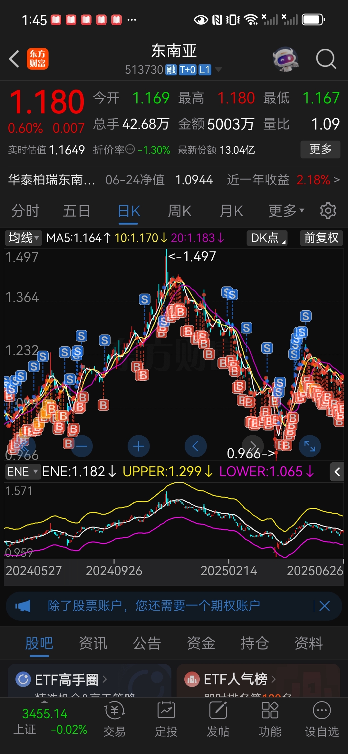Tap the ENE sub-chart area
This screenshot has height=754, width=348.
point(174,520)
